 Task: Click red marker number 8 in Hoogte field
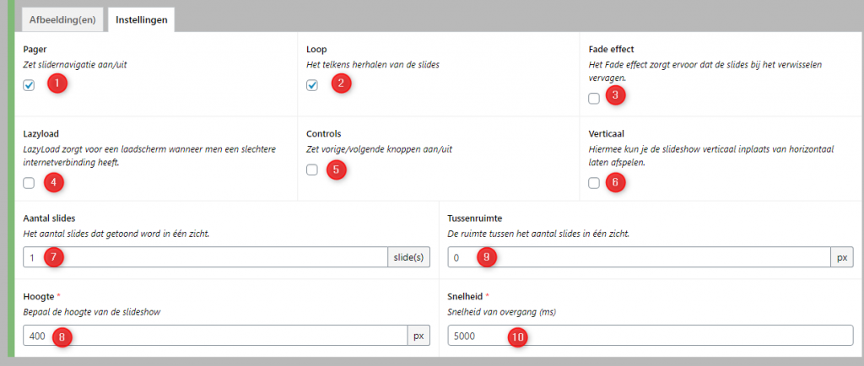(62, 336)
